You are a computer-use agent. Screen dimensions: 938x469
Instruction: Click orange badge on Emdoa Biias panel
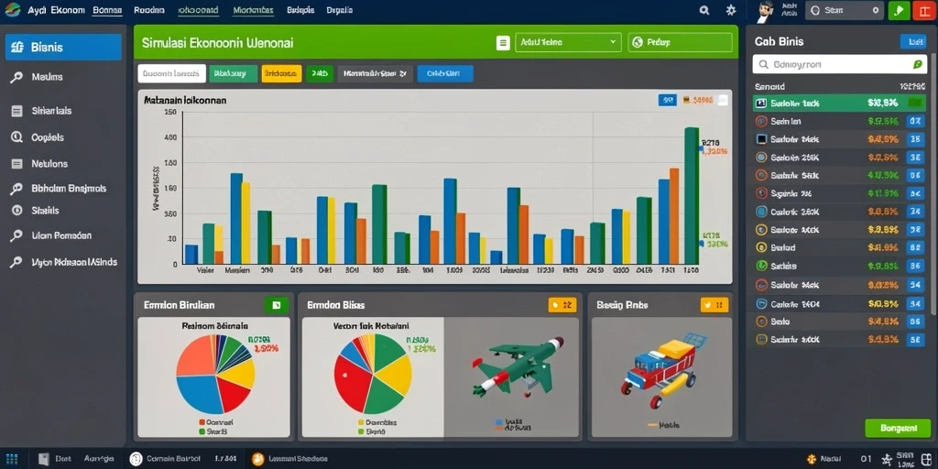click(x=562, y=305)
